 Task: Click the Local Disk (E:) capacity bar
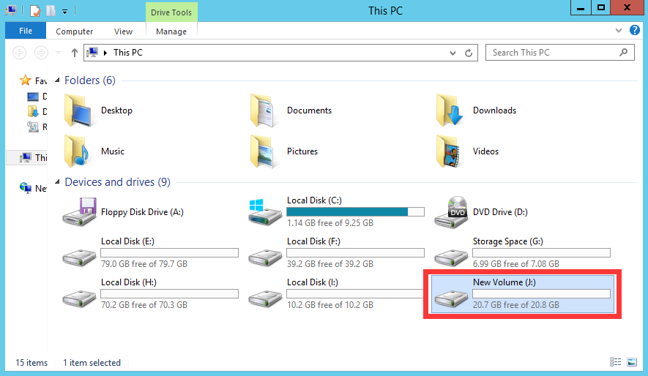coord(169,252)
